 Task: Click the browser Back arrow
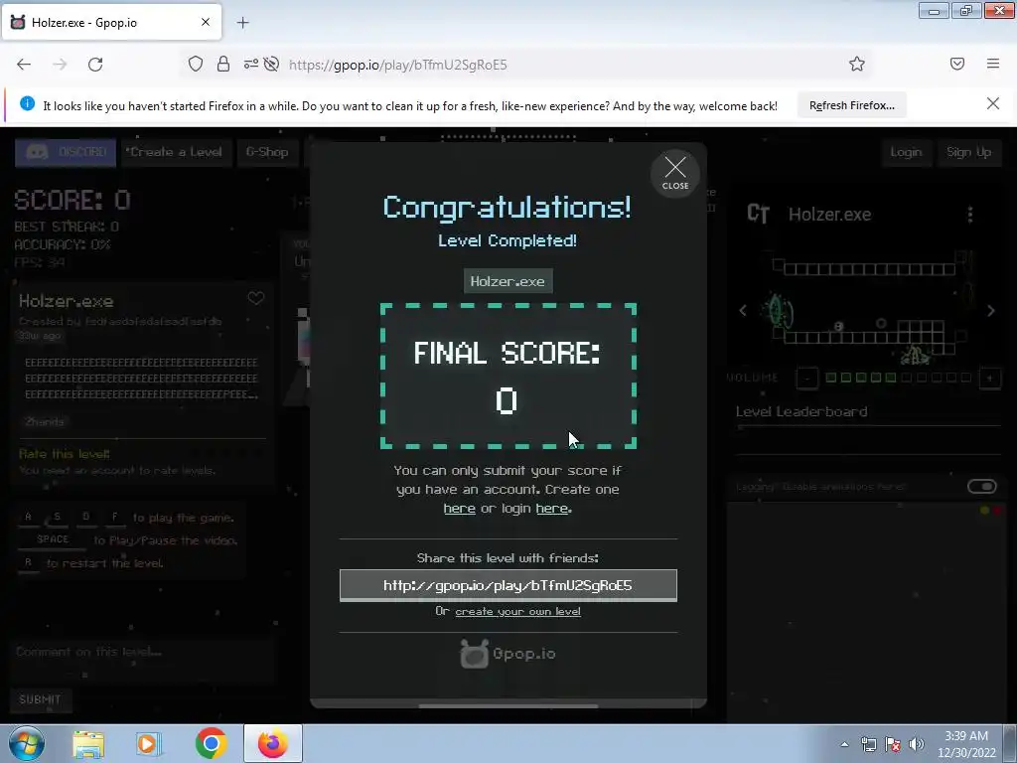click(x=24, y=65)
